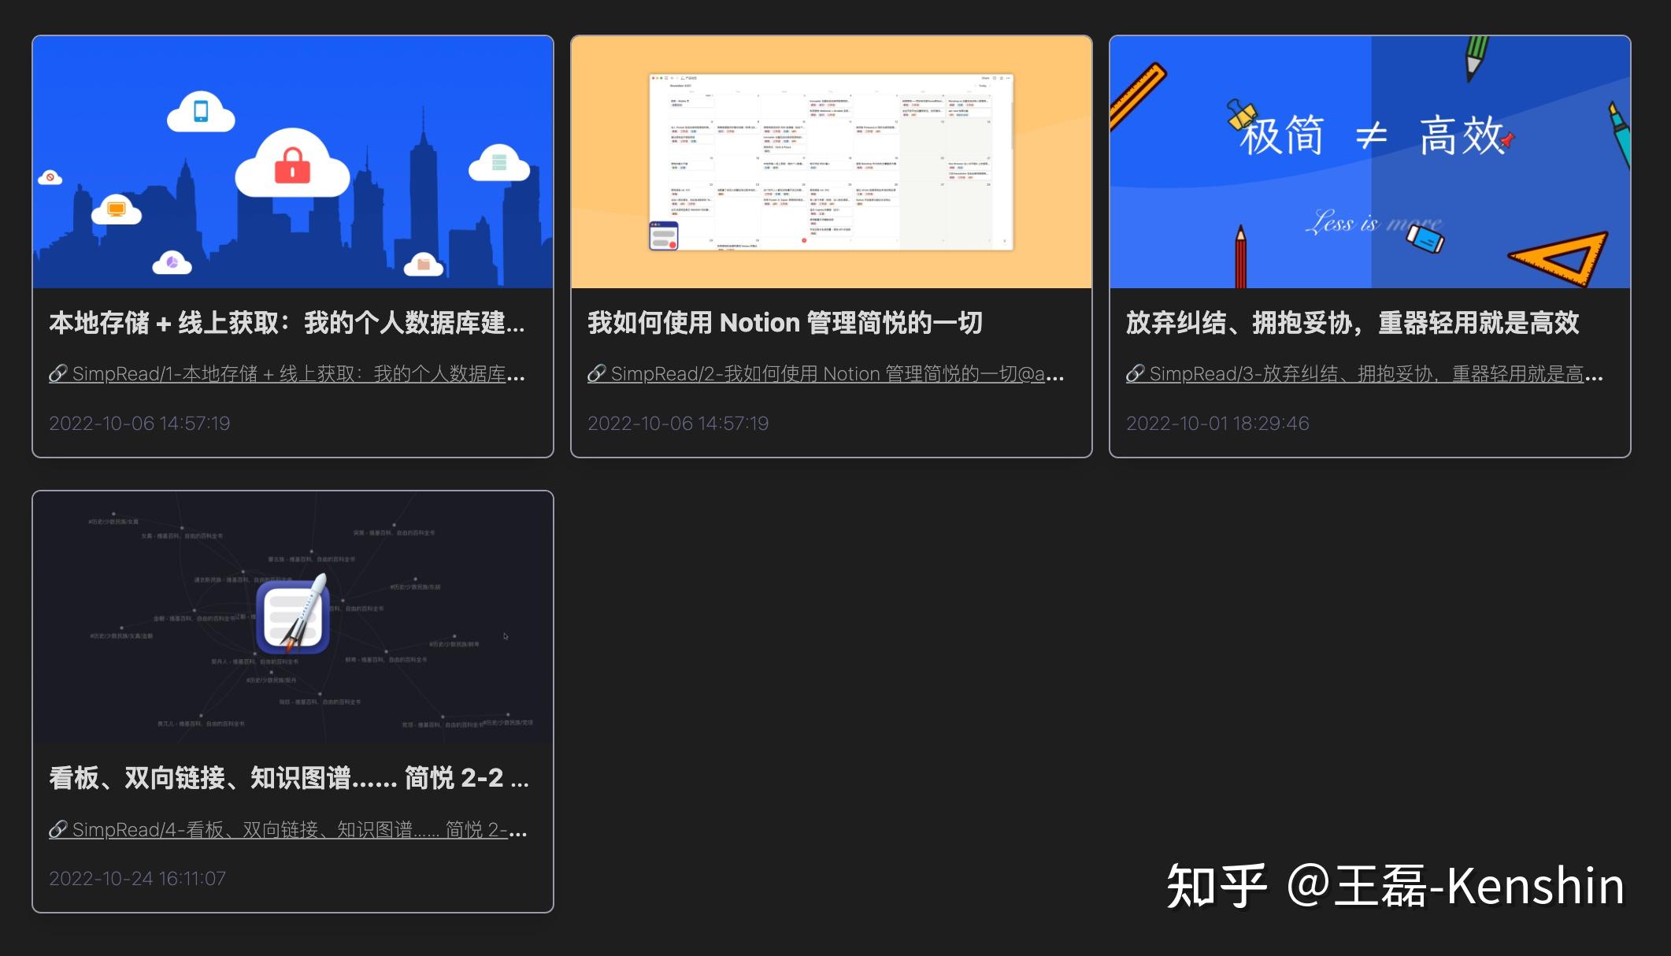Screen dimensions: 1671x956
Task: Click the red padlock cloud in first thumbnail
Action: (293, 163)
